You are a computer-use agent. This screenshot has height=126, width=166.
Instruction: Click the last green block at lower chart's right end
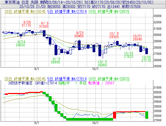147,115
